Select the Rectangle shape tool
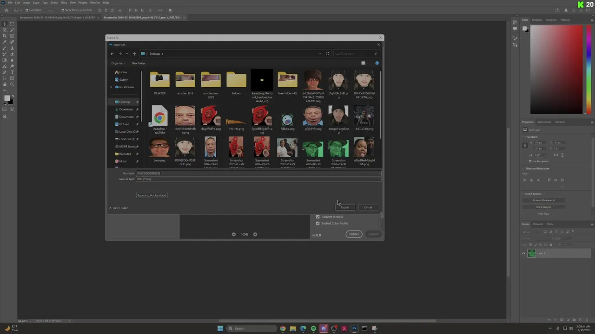Viewport: 595px width, 334px height. tap(12, 78)
